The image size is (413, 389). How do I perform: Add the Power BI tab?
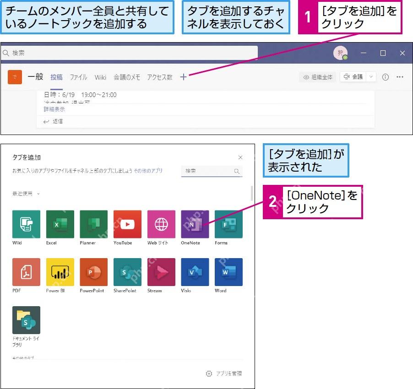point(60,272)
